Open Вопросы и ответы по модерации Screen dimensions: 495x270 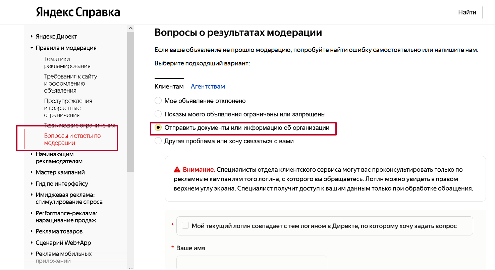pos(72,139)
